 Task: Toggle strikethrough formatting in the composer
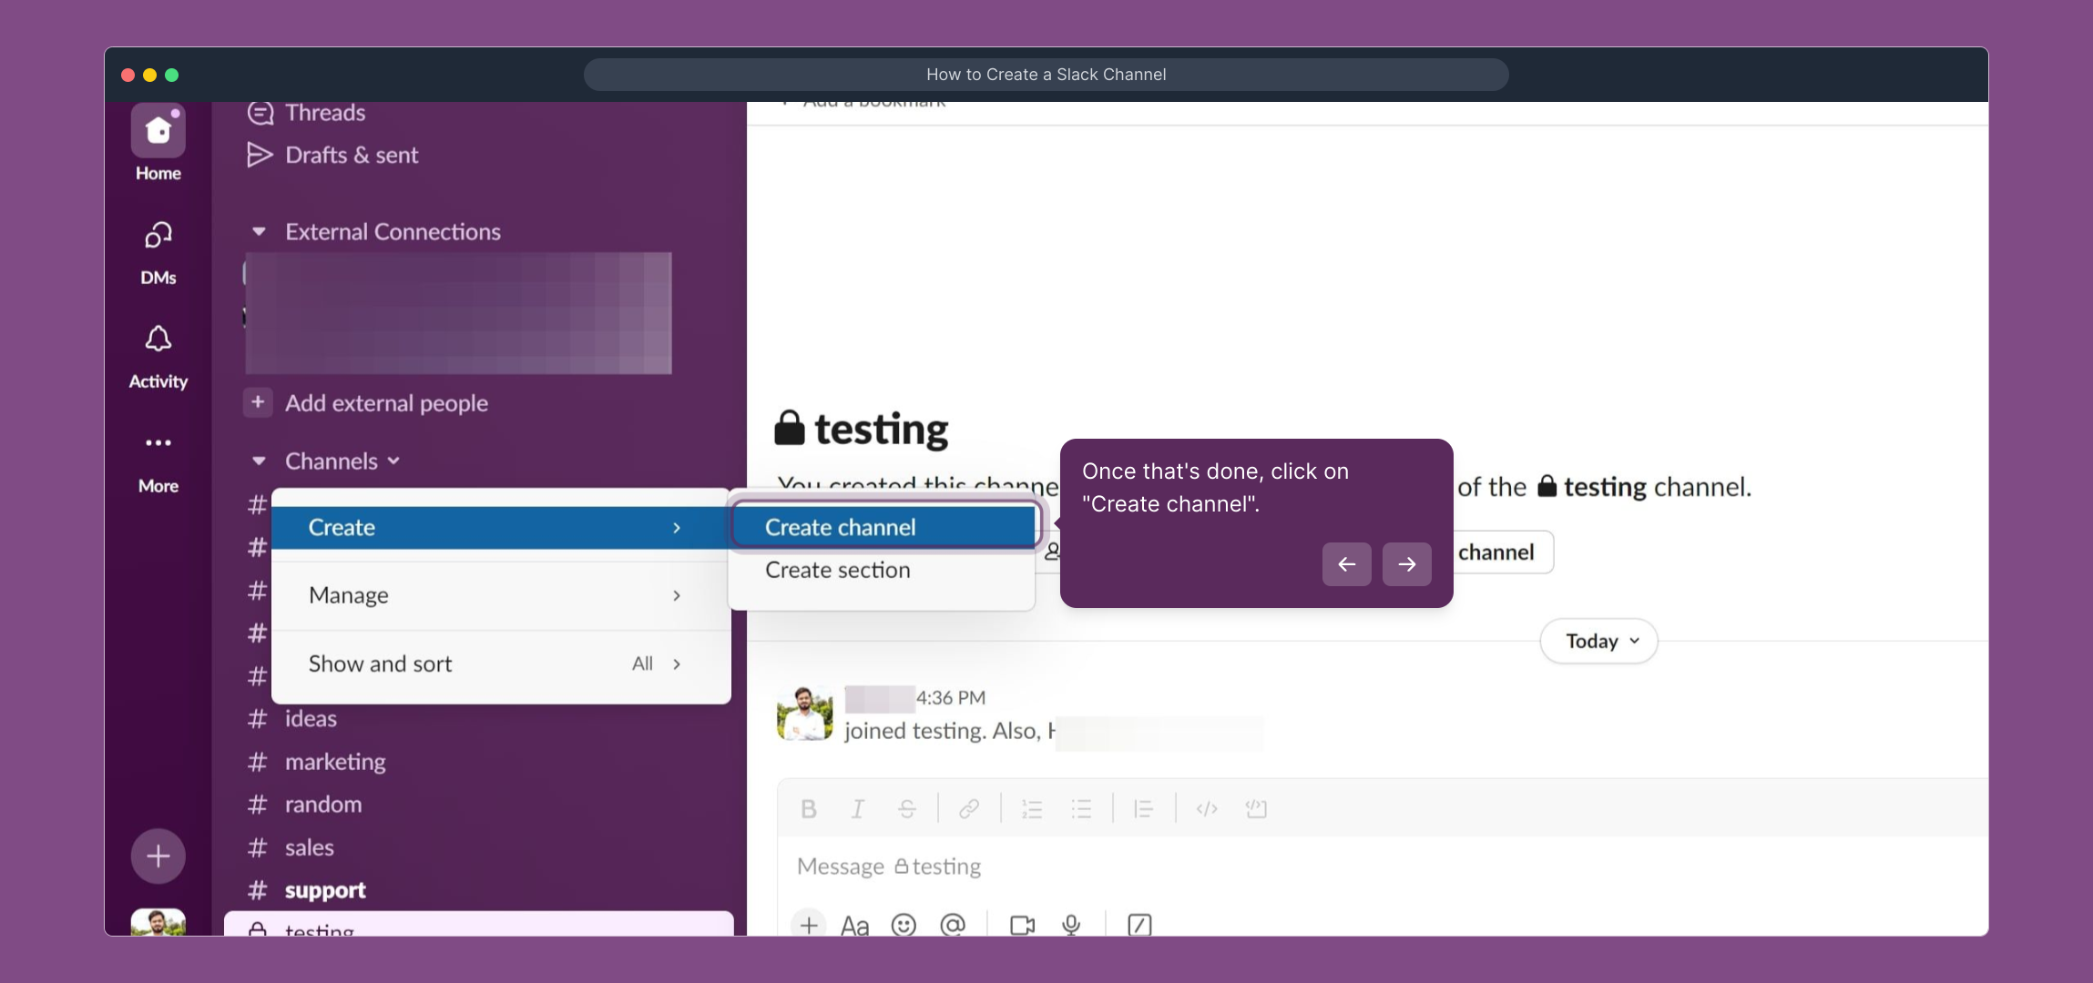coord(907,808)
